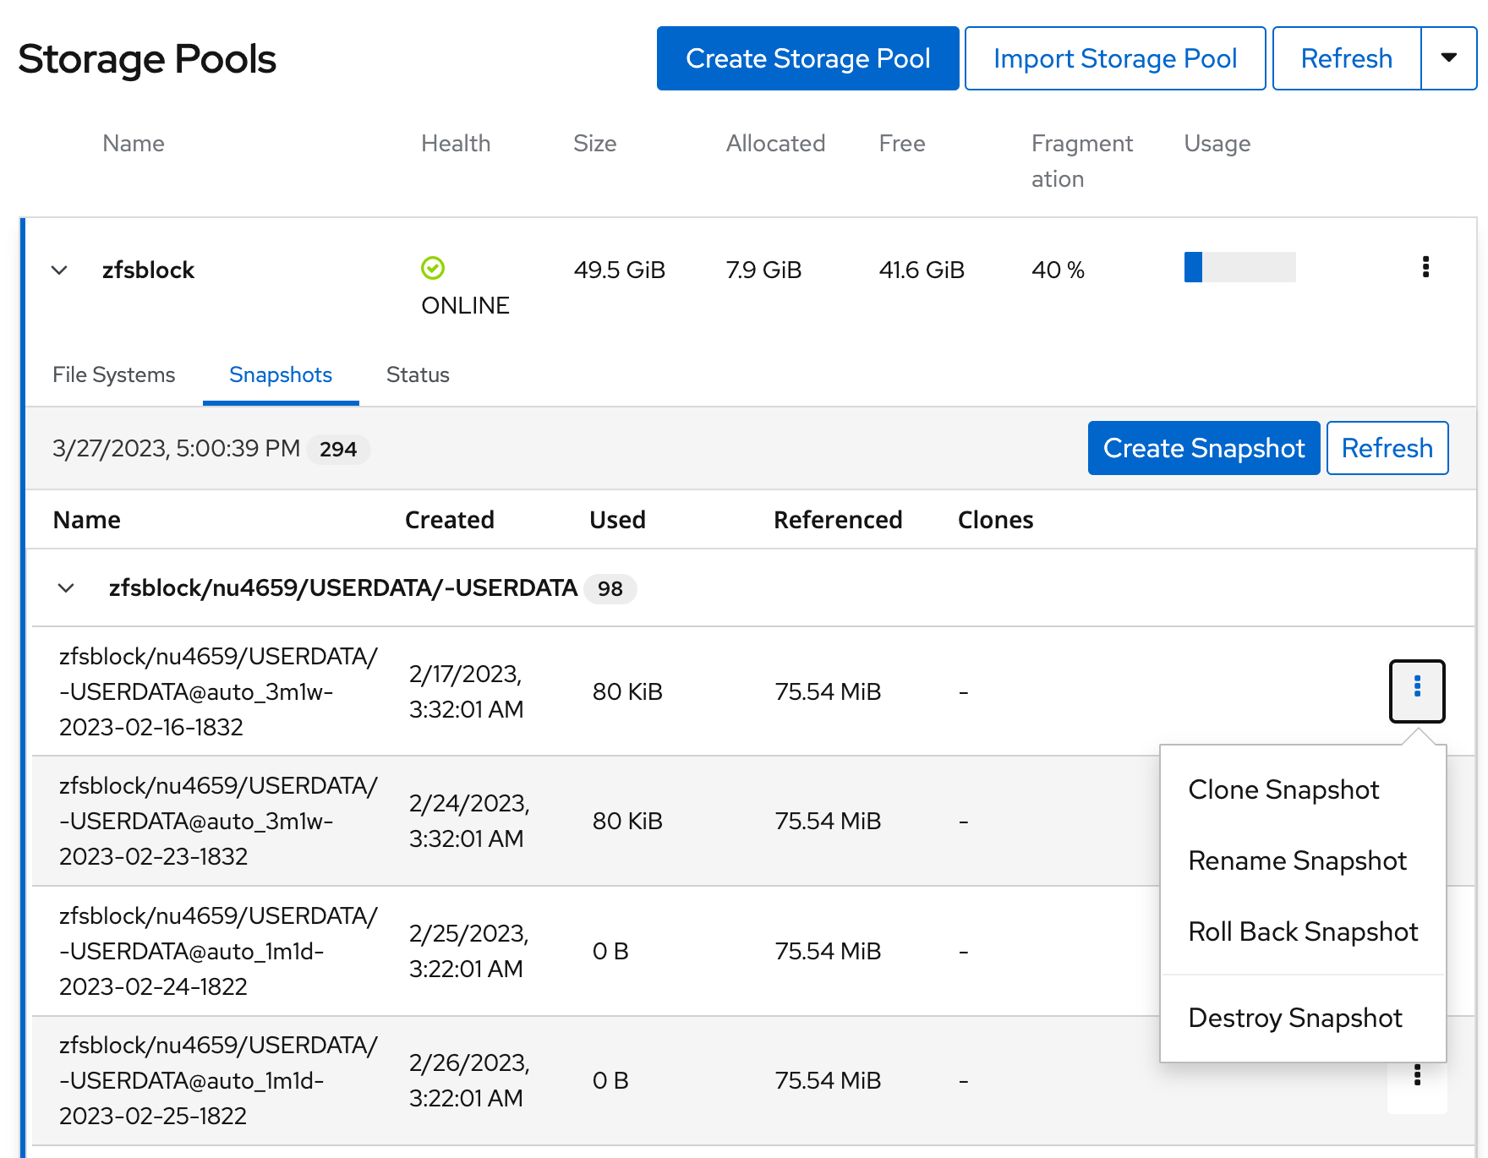
Task: Open the Refresh split-button dropdown arrow
Action: 1448,58
